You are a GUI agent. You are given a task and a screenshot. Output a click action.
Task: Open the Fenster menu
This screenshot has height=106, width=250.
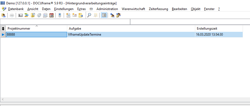209,9
